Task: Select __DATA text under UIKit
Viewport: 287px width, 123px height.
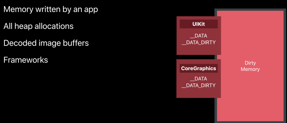Action: tap(199, 36)
